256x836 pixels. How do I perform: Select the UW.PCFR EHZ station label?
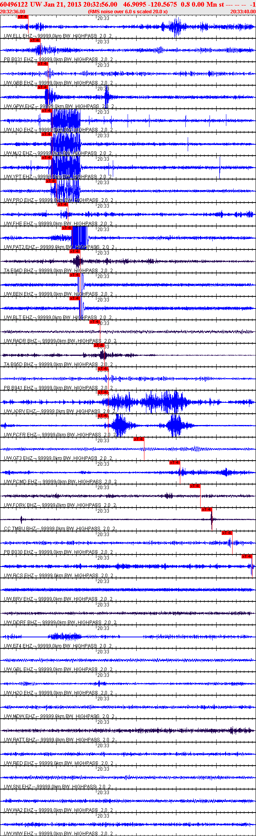point(20,435)
